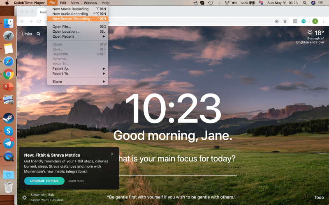
Task: Select New Screen Recording
Action: pyautogui.click(x=77, y=19)
